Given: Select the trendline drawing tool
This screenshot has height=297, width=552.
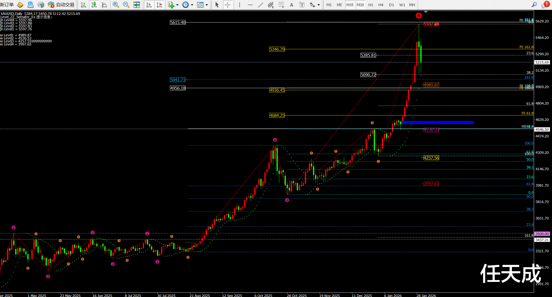Looking at the screenshot, I should 260,5.
